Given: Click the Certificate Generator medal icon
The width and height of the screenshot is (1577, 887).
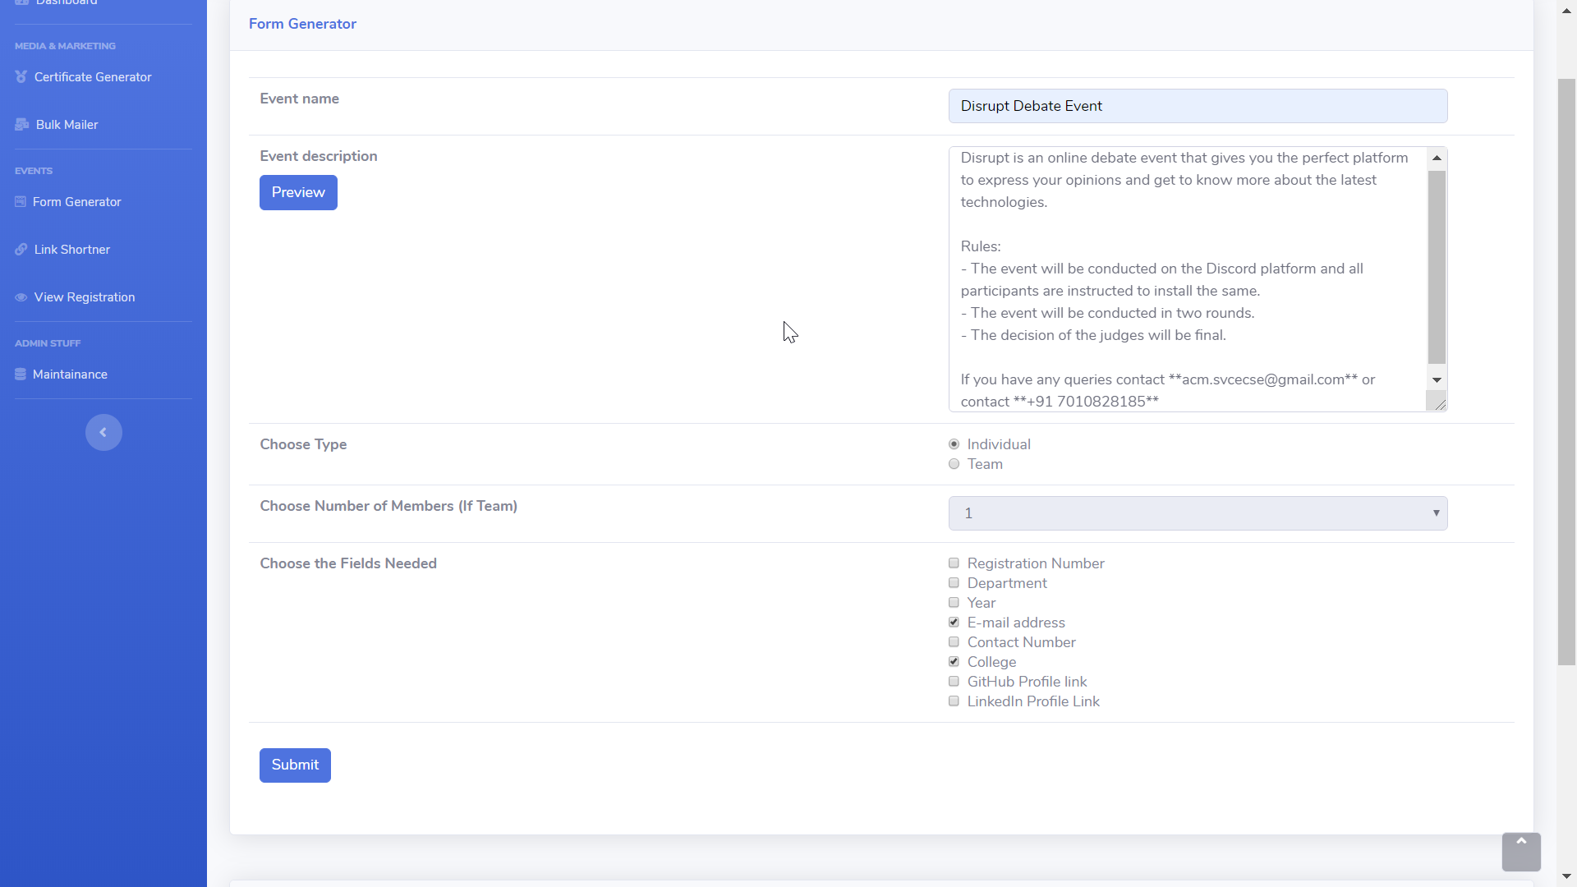Looking at the screenshot, I should pos(21,77).
